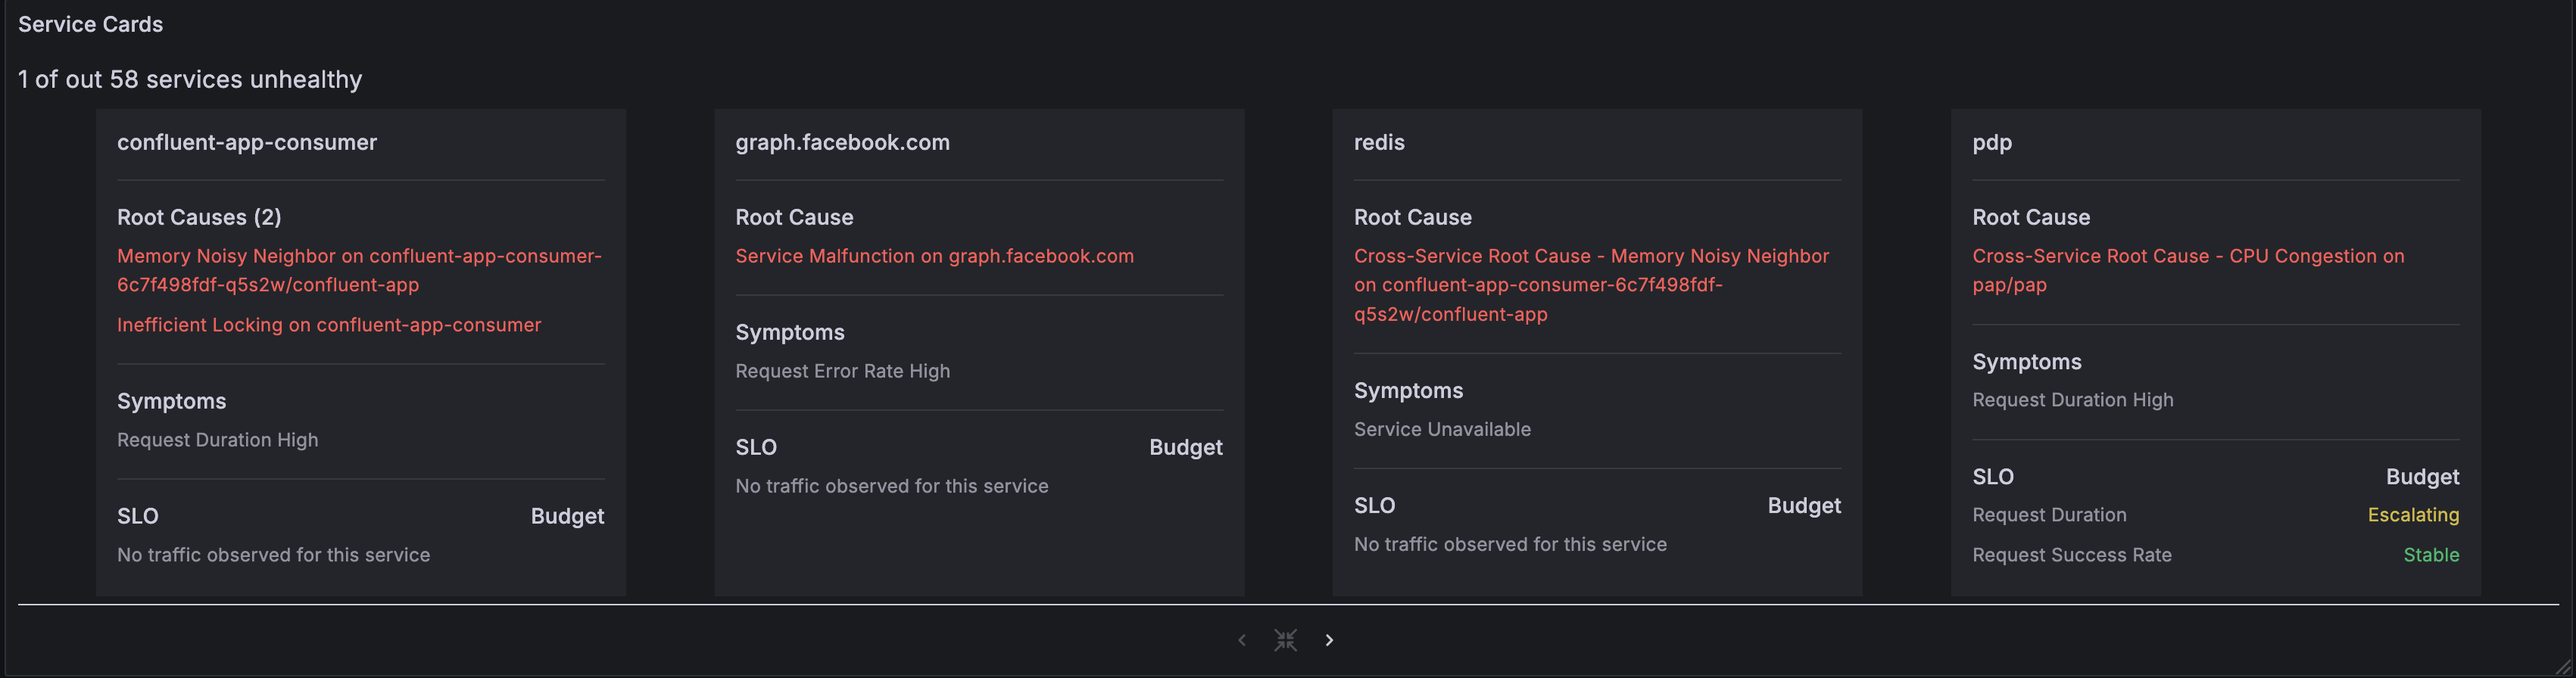Click '1 of out 58 services unhealthy' text

[x=190, y=79]
